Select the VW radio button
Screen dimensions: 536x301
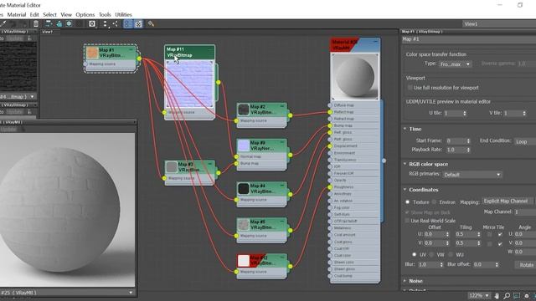pos(432,254)
